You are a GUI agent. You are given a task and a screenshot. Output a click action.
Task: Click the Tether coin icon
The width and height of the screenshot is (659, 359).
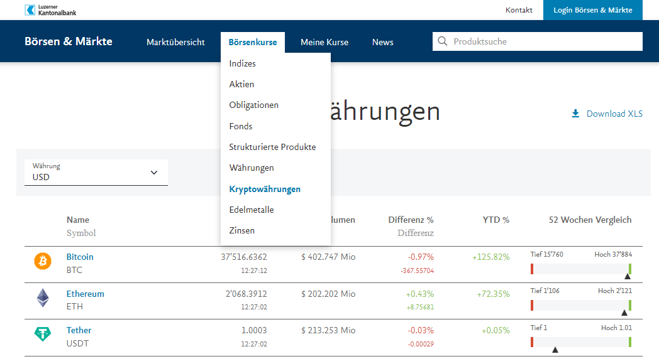[x=43, y=334]
